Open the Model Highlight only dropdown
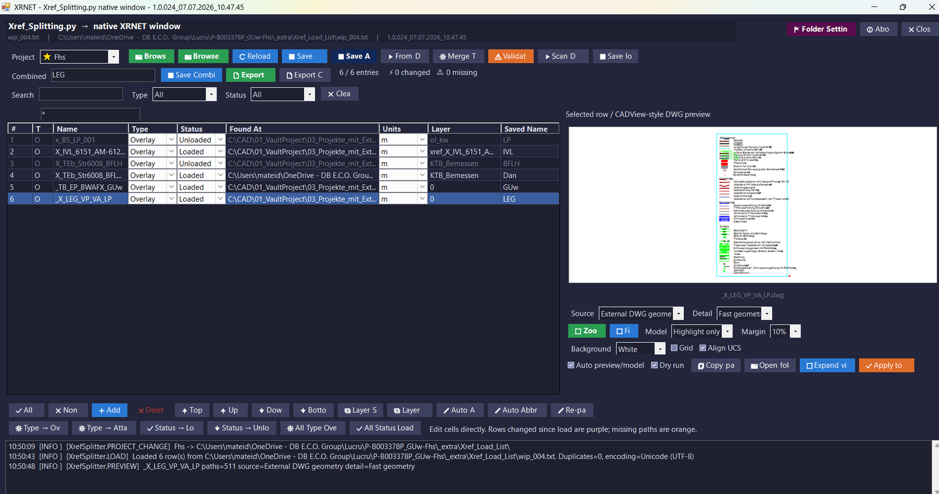 727,332
